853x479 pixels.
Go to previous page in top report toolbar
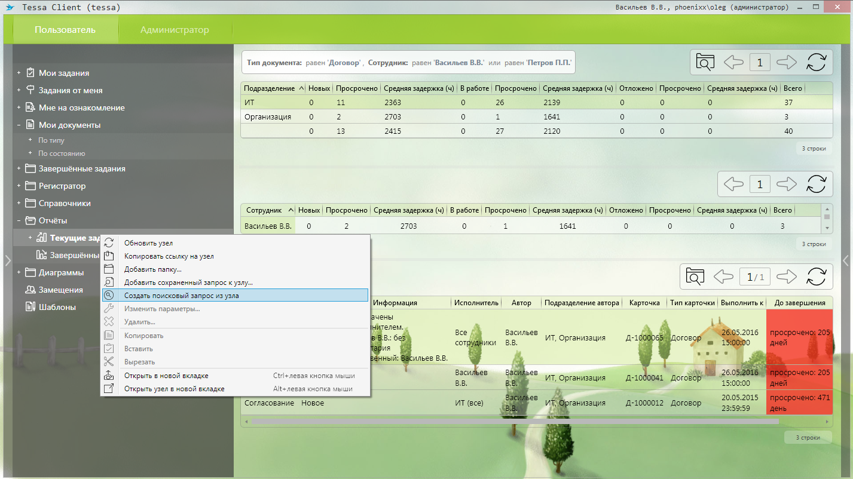point(733,62)
